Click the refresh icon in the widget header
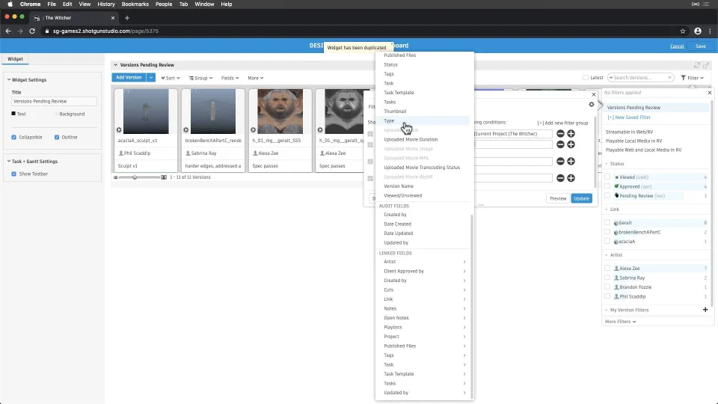718x404 pixels. click(697, 65)
